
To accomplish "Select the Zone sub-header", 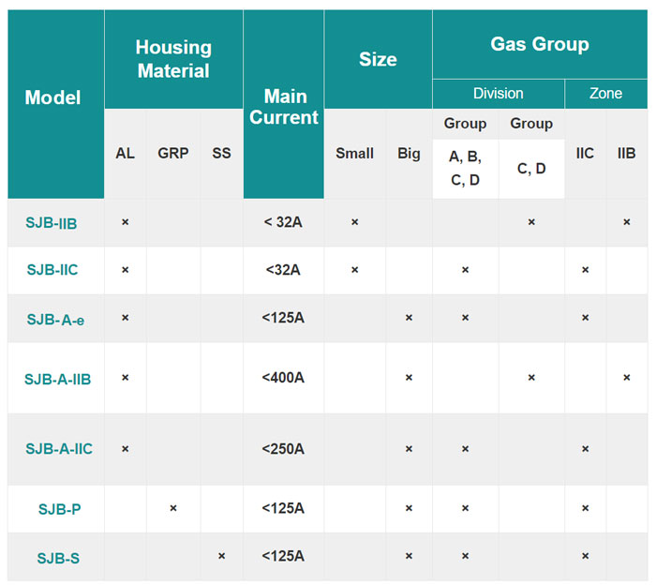I will (605, 94).
